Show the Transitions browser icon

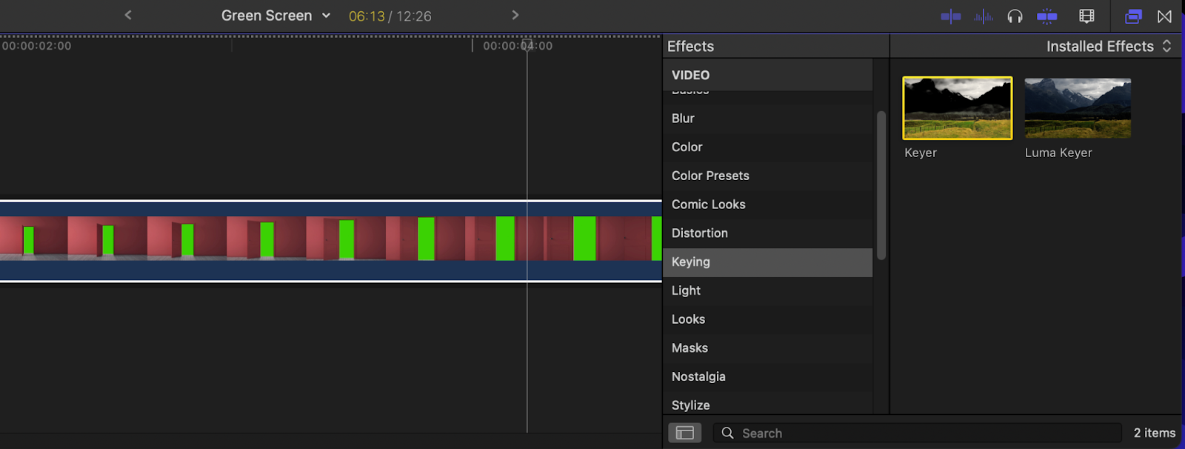(x=1165, y=16)
